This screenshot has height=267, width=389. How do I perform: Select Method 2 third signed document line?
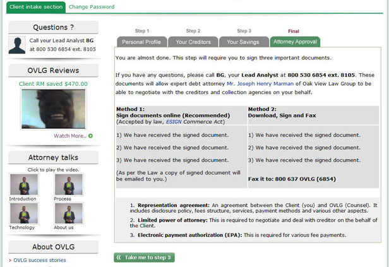(x=304, y=160)
